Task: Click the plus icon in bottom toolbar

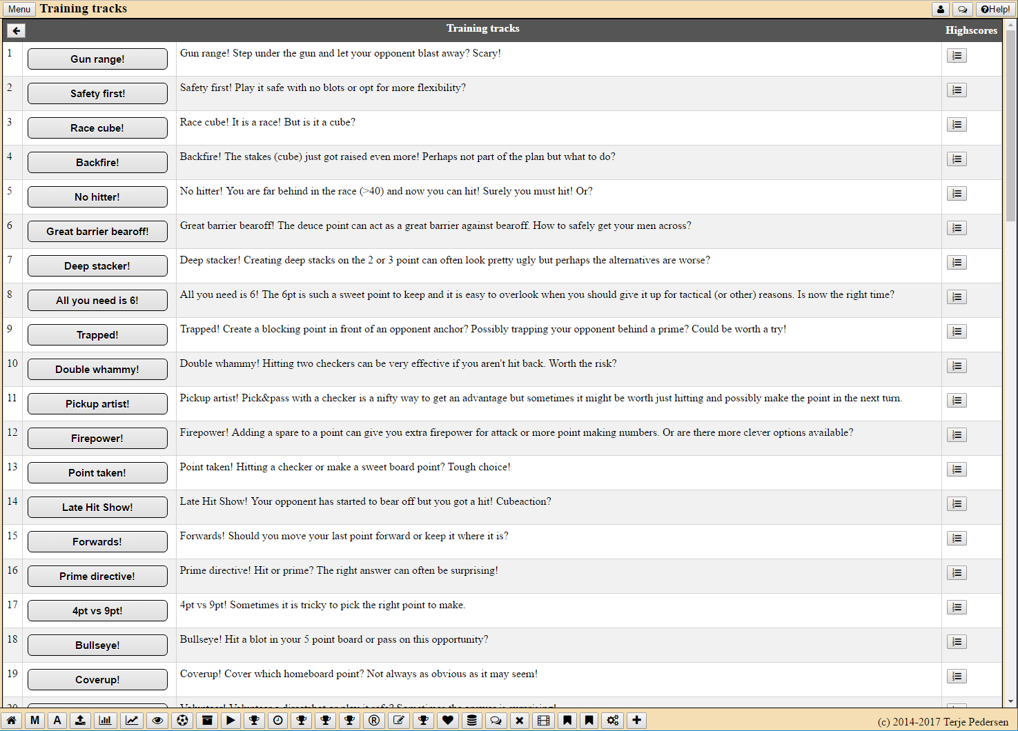Action: [636, 721]
